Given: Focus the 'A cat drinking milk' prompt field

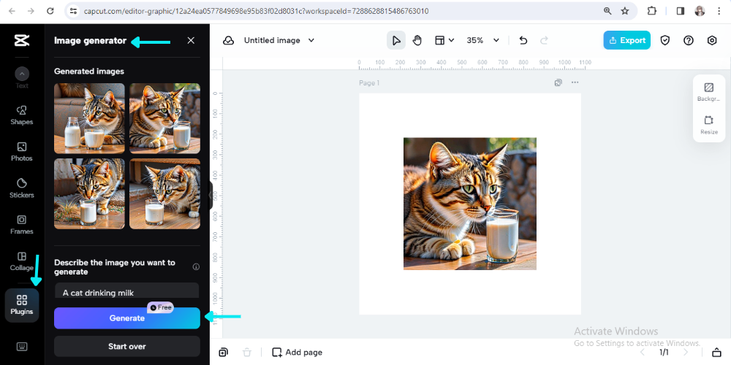Looking at the screenshot, I should [x=126, y=291].
